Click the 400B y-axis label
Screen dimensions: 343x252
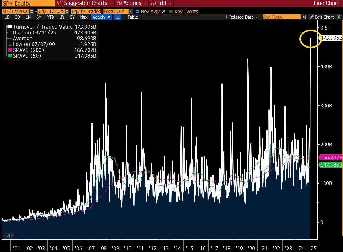click(326, 67)
